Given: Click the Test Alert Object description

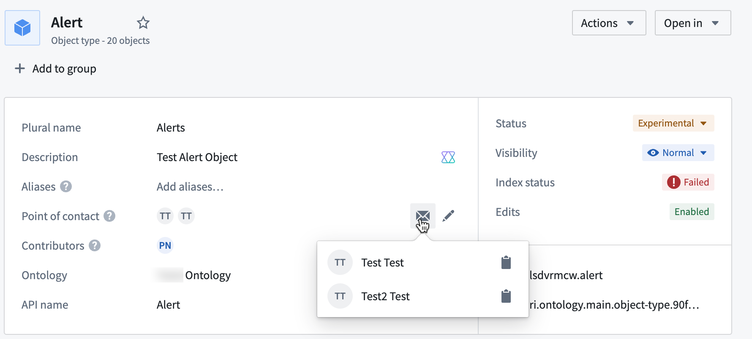Looking at the screenshot, I should [197, 157].
